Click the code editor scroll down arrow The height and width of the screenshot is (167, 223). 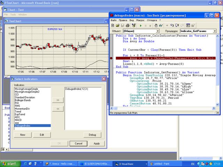[x=217, y=104]
